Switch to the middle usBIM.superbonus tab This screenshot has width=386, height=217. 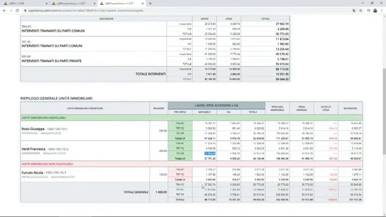pos(73,4)
